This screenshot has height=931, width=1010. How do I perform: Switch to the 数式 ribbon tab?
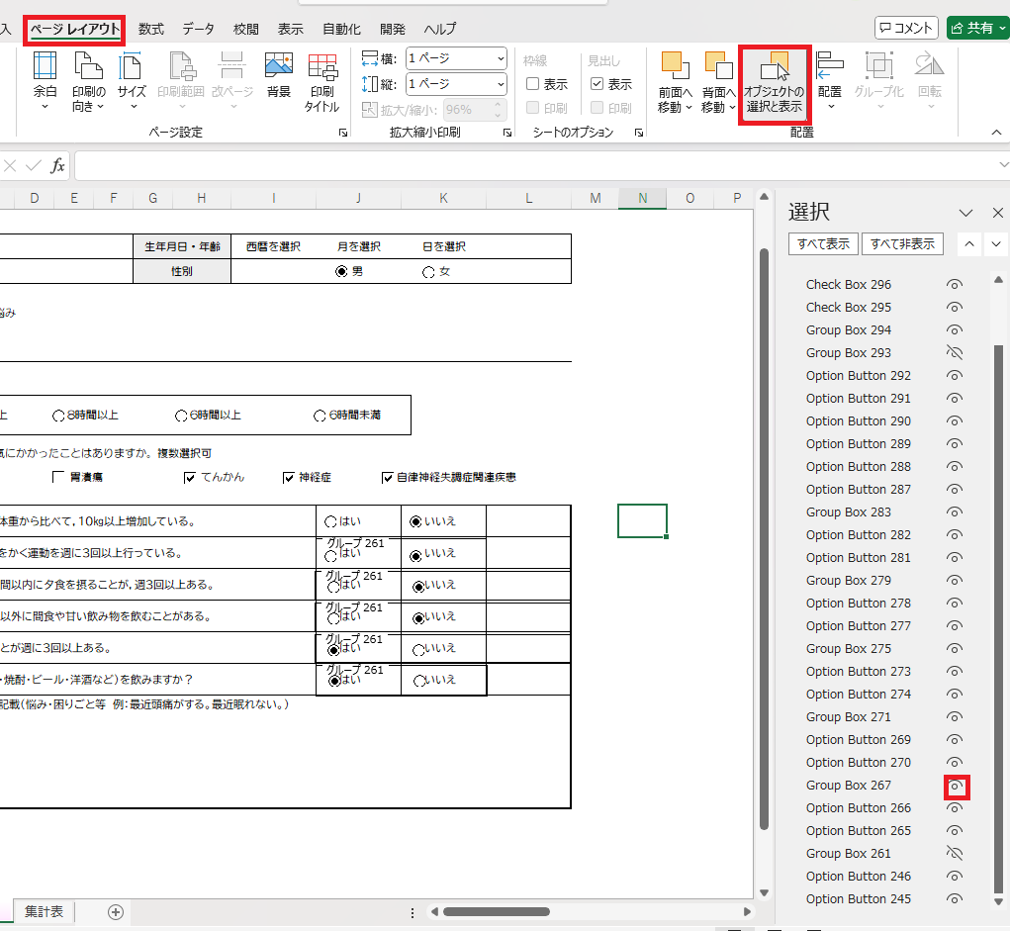click(151, 30)
